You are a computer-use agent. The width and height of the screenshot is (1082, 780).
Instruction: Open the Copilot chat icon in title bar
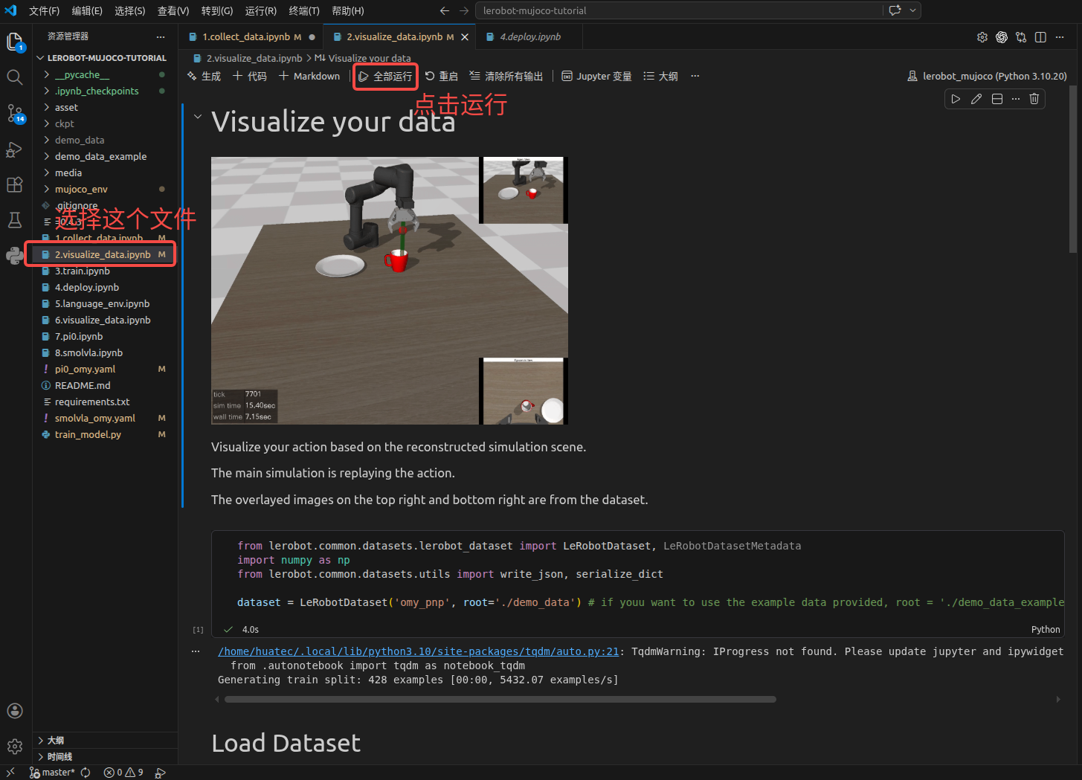click(x=895, y=10)
